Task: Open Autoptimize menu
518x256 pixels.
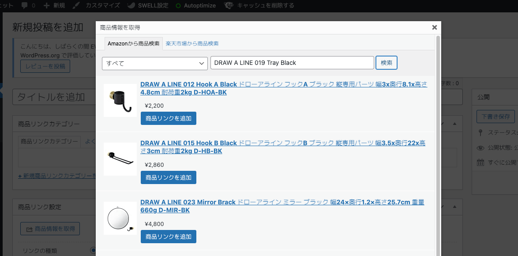Action: (x=195, y=6)
